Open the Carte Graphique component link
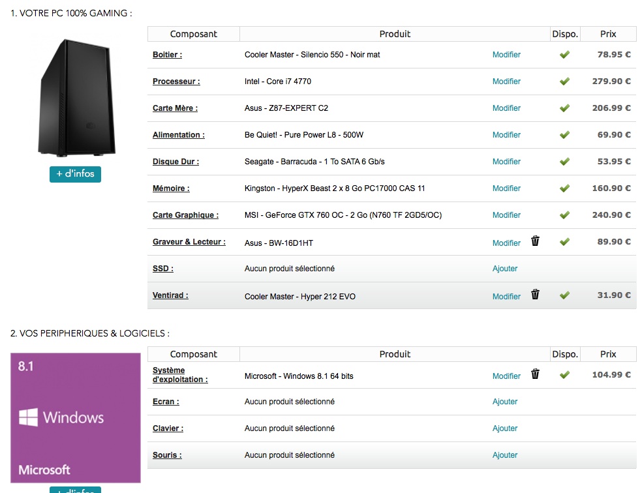The image size is (642, 493). 185,215
